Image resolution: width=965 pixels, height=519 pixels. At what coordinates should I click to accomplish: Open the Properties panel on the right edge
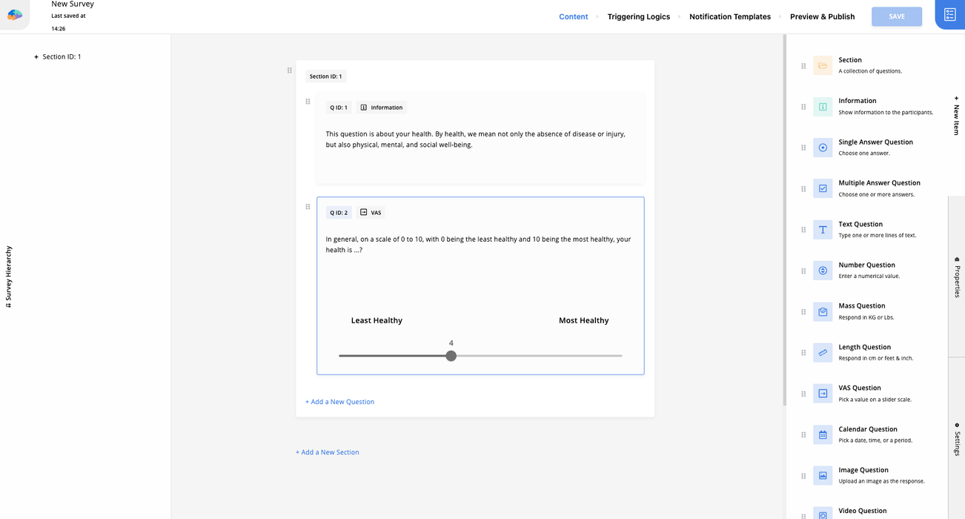(958, 282)
